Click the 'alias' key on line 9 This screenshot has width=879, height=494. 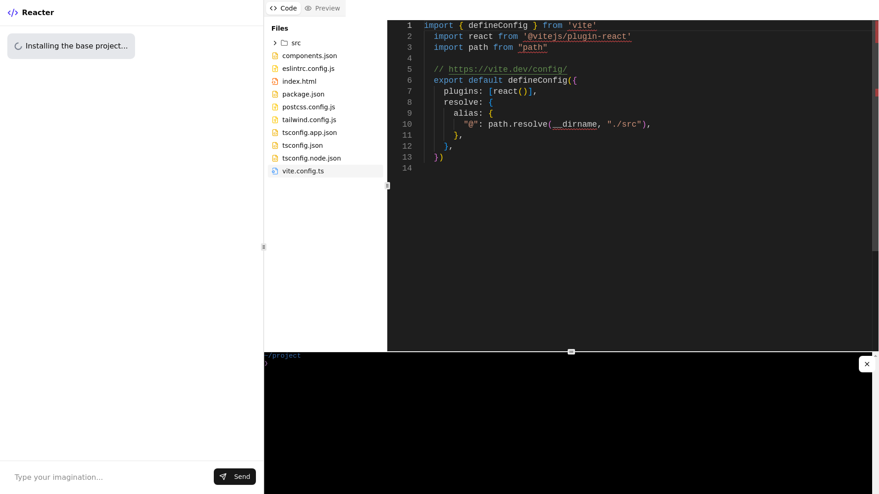tap(466, 113)
